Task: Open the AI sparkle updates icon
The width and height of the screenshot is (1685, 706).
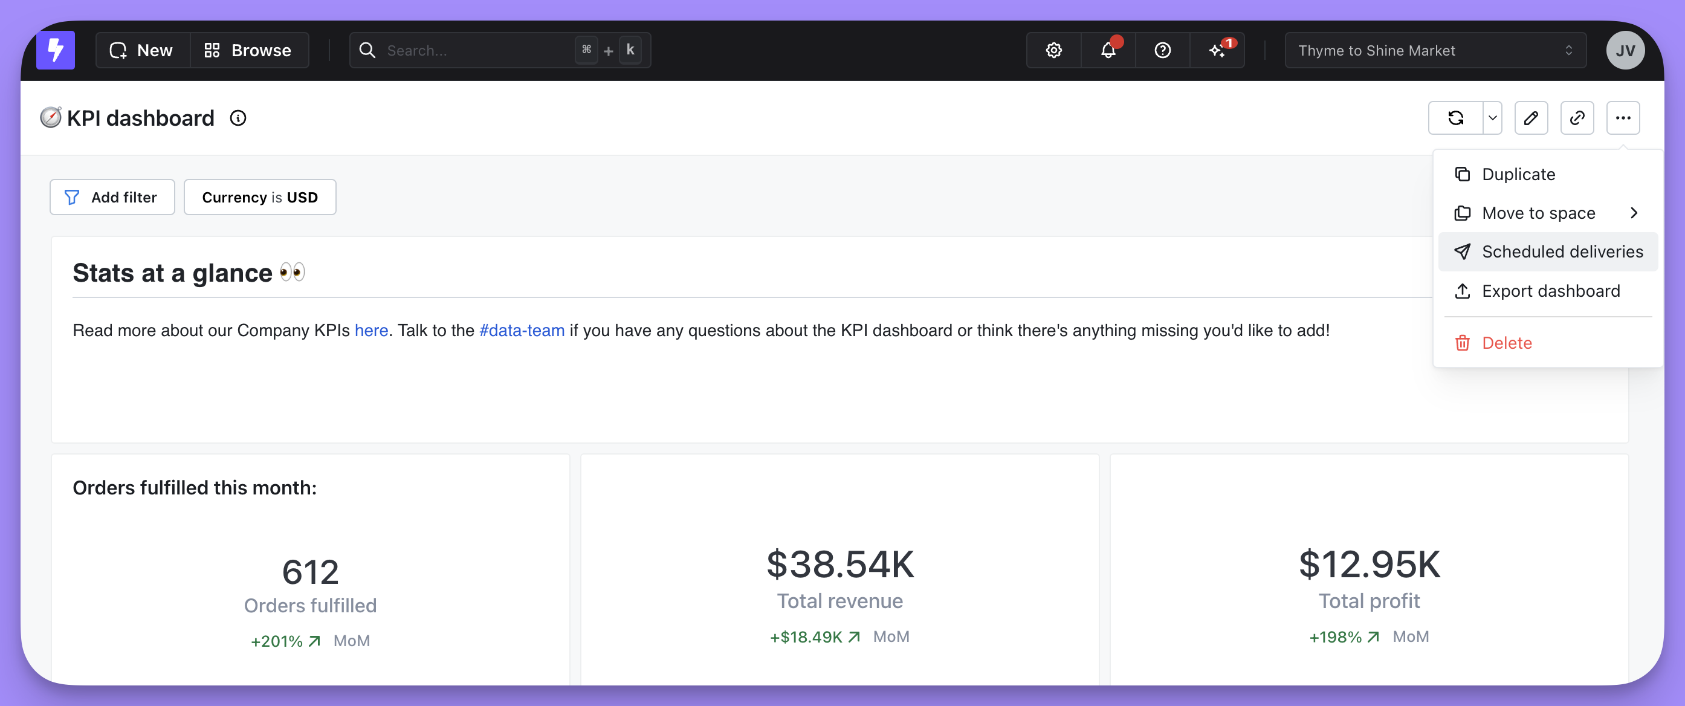Action: click(1217, 50)
